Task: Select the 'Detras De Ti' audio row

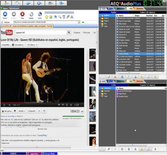Action: point(141,35)
